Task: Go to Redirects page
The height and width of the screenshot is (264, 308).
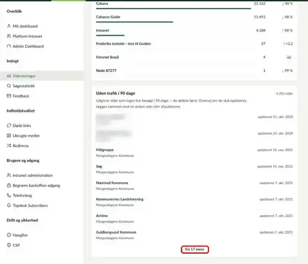Action: 21,145
